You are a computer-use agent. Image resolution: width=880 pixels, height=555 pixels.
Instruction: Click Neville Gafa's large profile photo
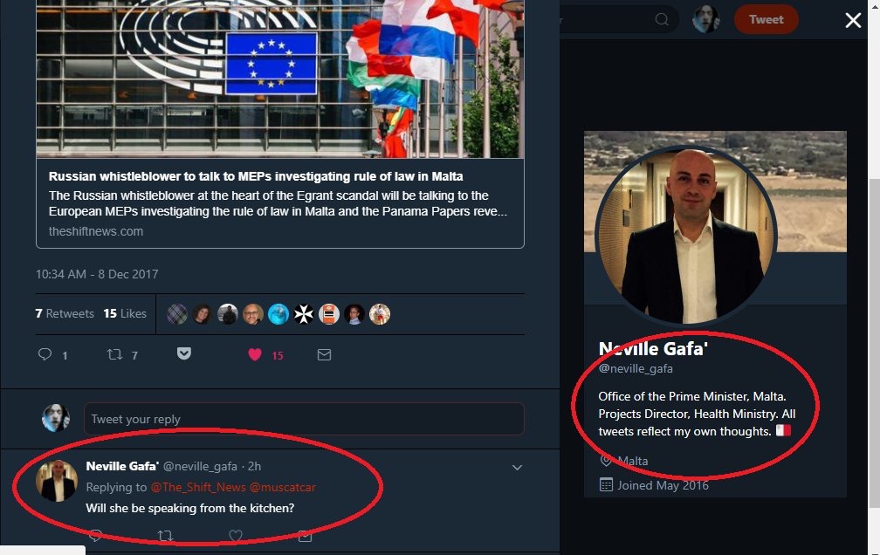[685, 234]
